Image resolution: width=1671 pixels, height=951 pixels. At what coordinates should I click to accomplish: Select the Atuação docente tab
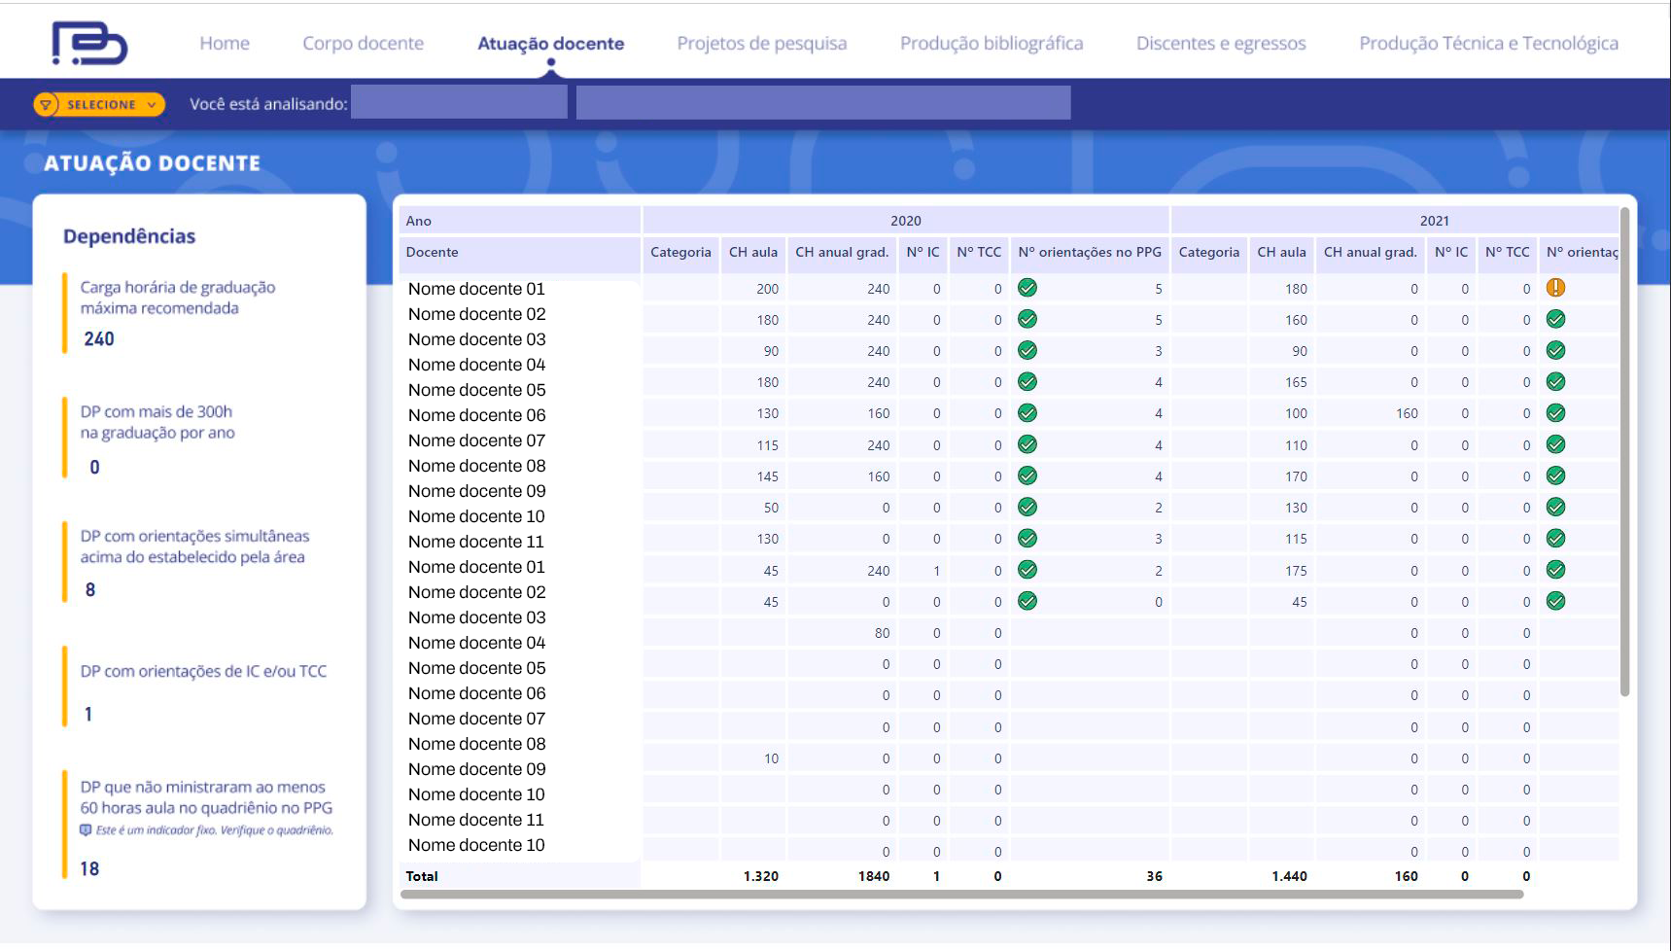(550, 43)
